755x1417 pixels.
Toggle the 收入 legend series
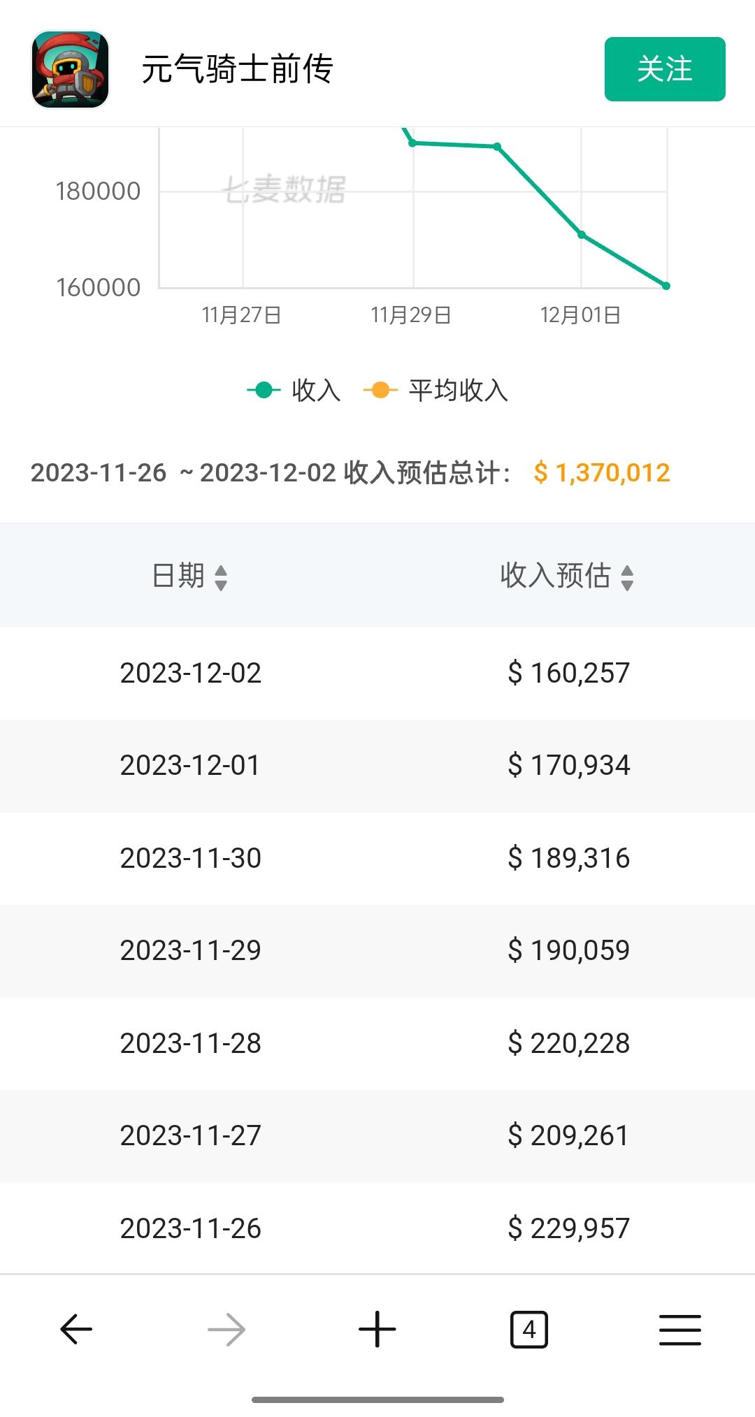[x=294, y=390]
